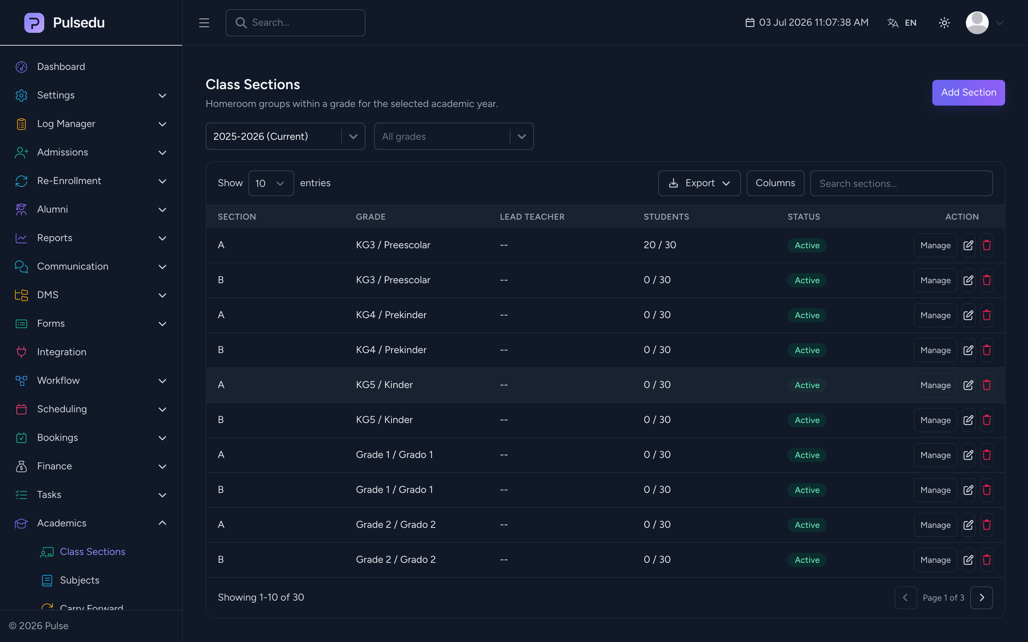Click the Finance money bag icon
1028x642 pixels.
pos(21,466)
